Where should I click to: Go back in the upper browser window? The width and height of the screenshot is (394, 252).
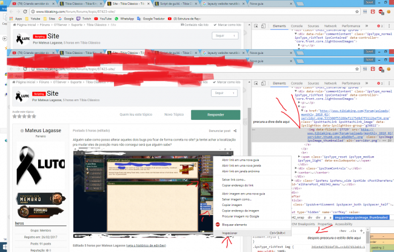click(x=12, y=12)
